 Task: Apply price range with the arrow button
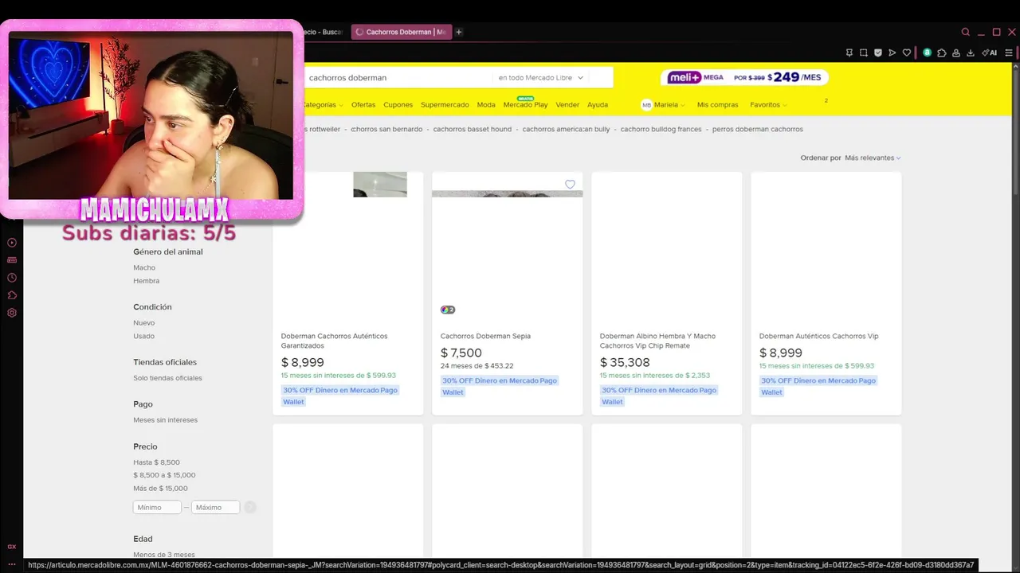tap(250, 507)
